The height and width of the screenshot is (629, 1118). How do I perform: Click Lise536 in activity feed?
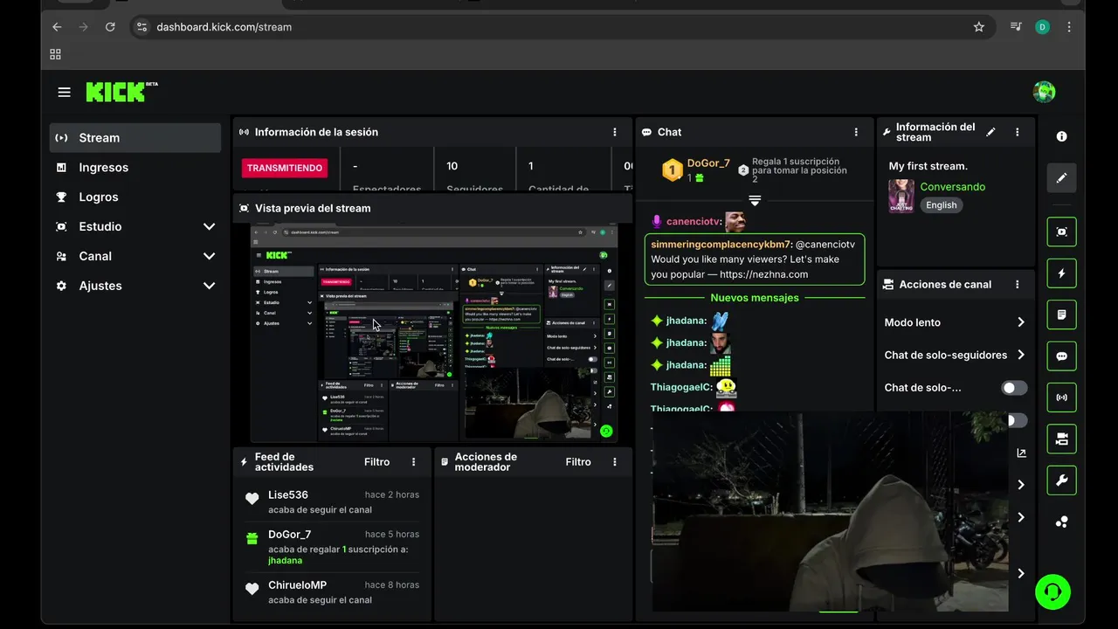point(288,495)
